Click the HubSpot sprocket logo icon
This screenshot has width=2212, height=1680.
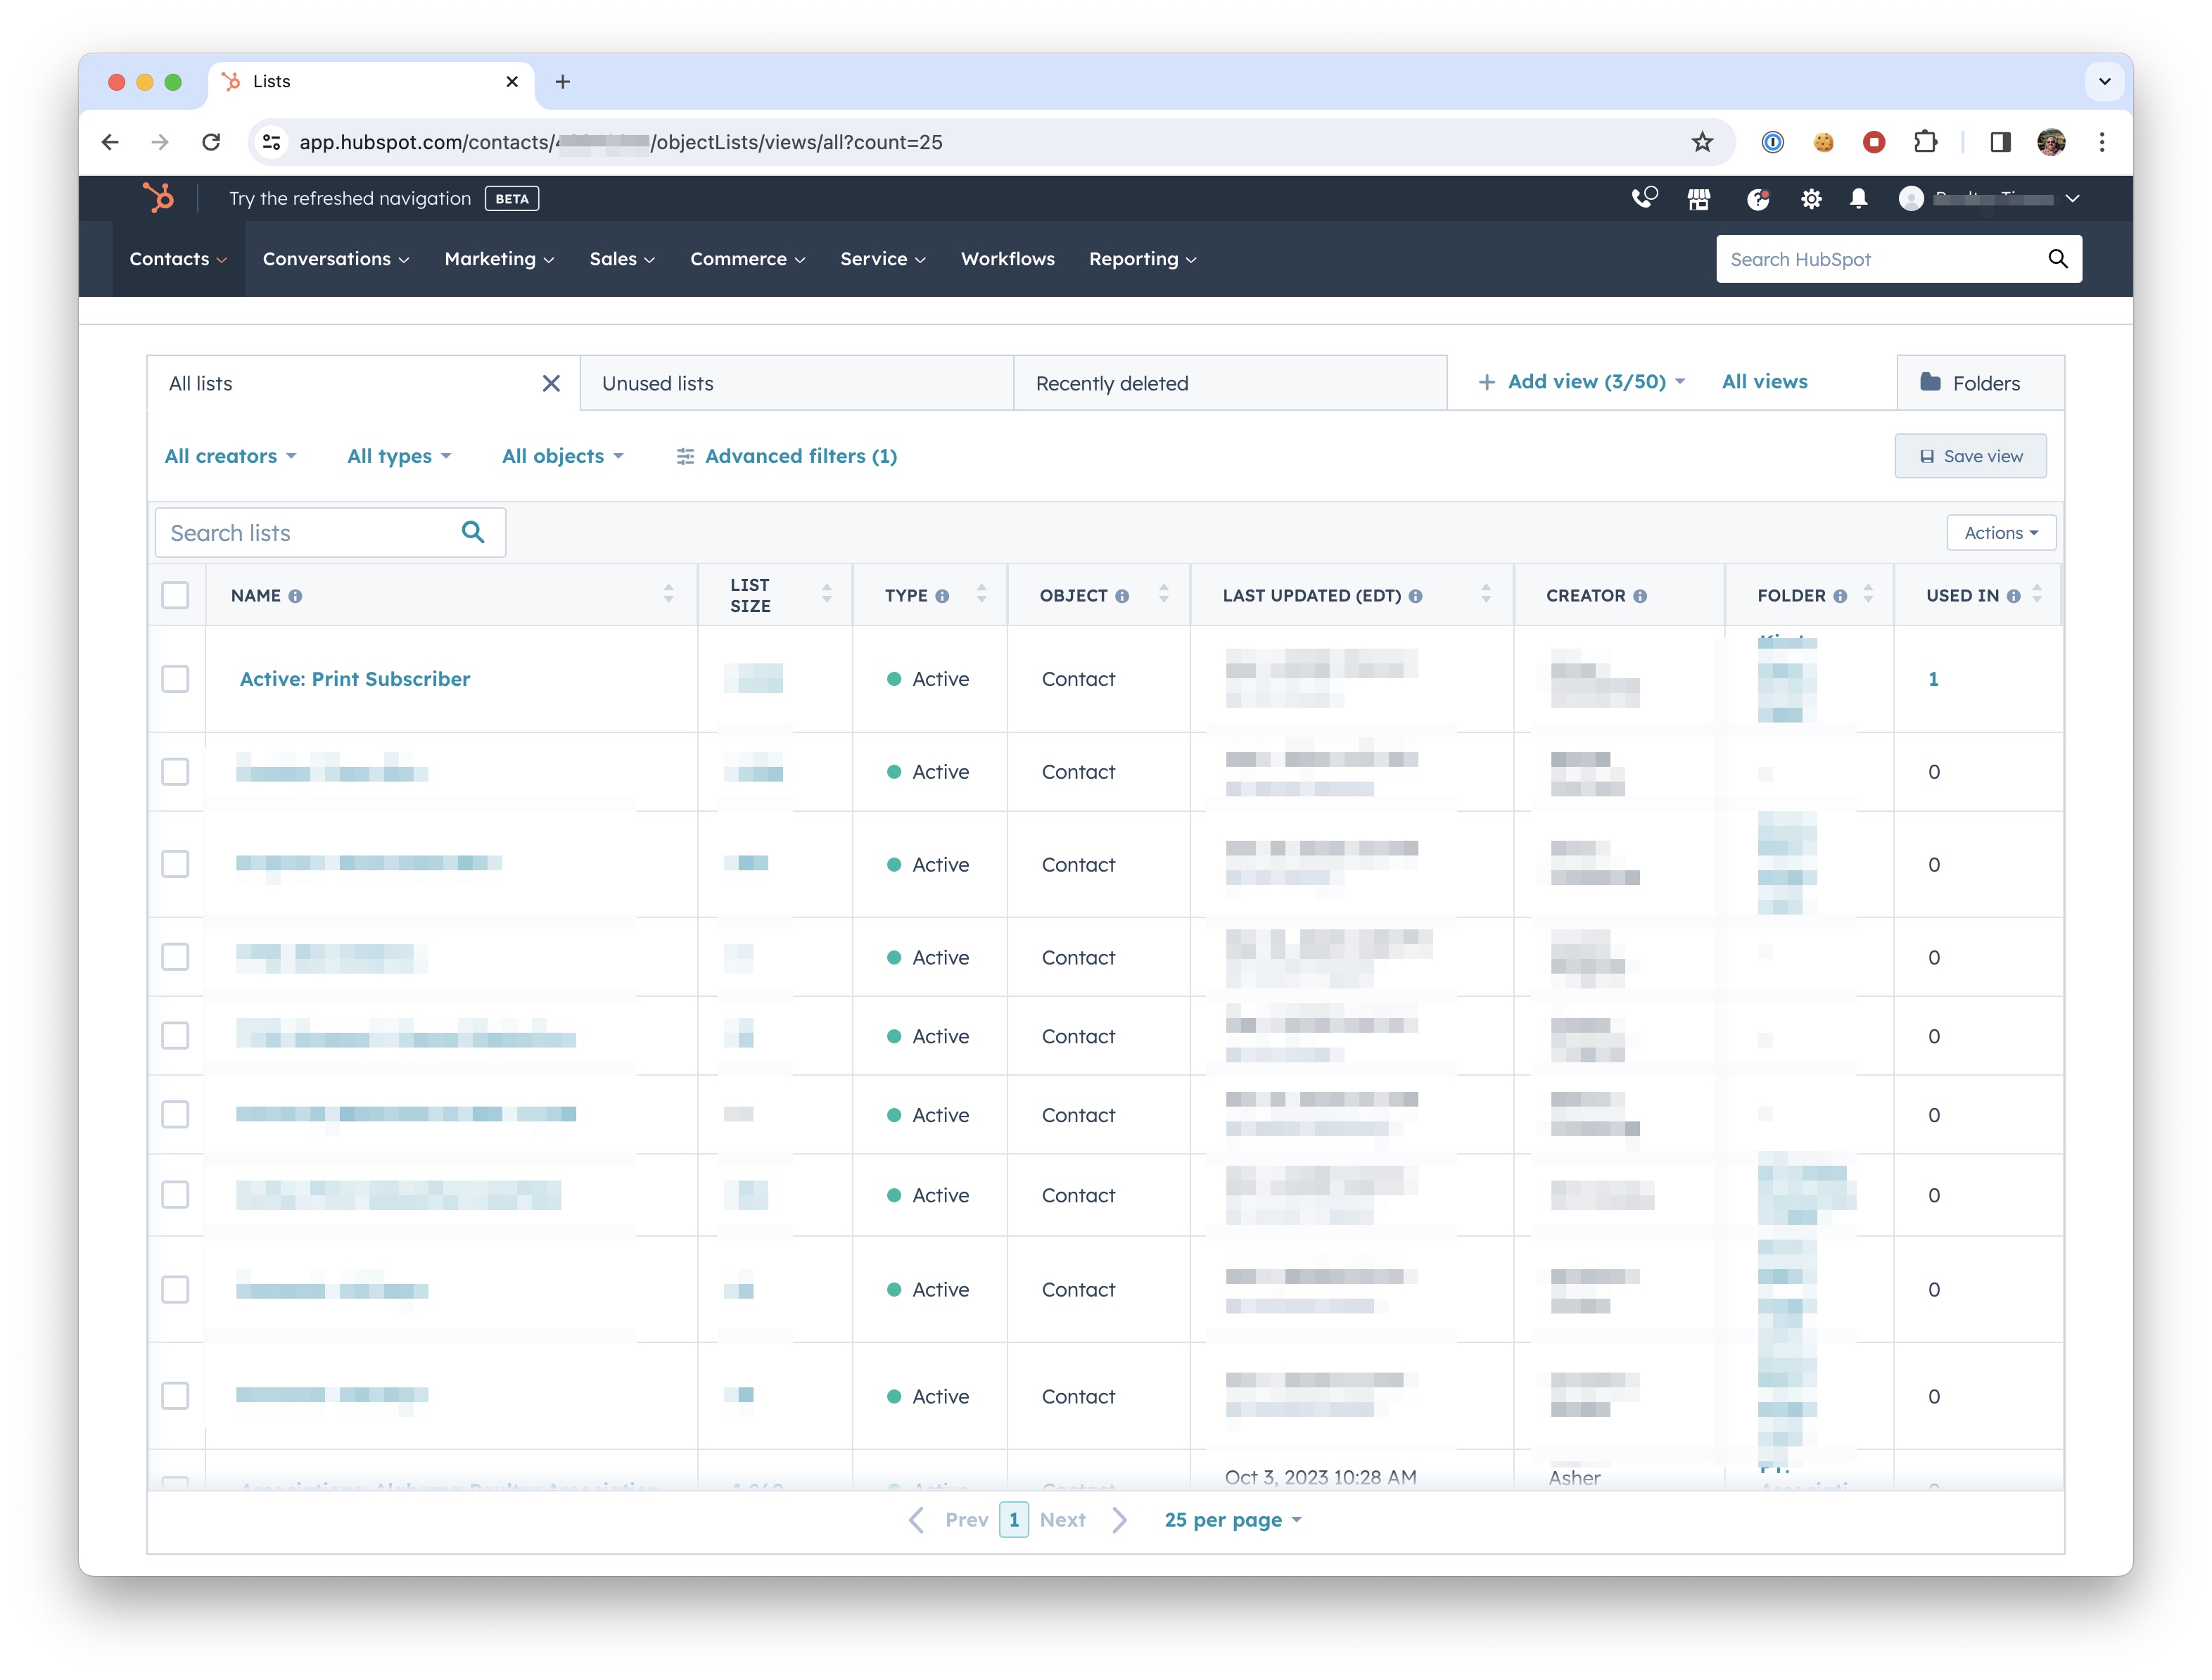pos(158,198)
